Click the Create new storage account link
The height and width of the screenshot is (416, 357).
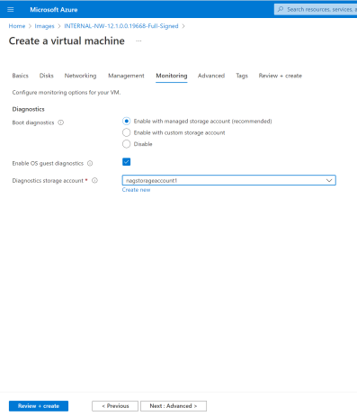(136, 190)
